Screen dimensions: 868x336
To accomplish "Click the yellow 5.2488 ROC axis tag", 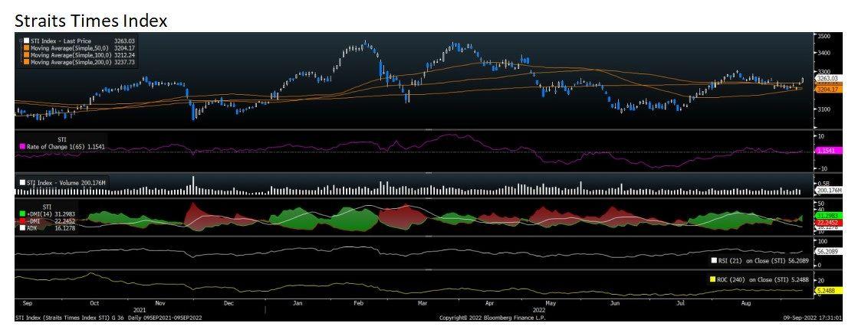I will coord(828,291).
